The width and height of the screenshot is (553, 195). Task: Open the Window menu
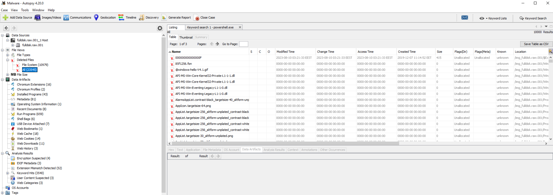[x=38, y=10]
